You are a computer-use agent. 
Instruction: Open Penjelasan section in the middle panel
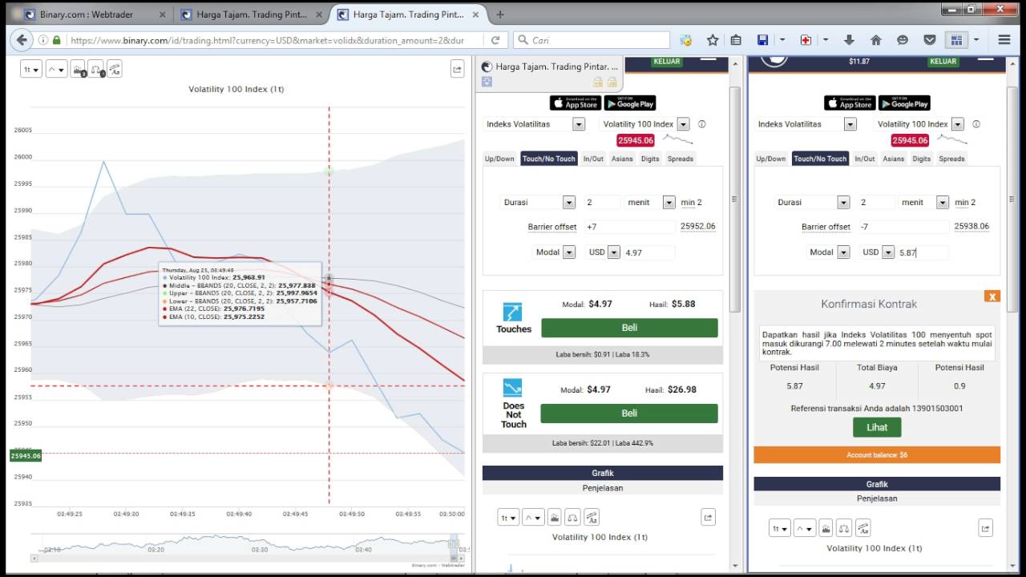point(603,488)
